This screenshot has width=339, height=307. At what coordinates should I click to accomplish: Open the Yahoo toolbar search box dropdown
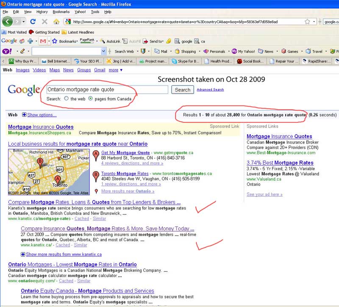coord(103,51)
